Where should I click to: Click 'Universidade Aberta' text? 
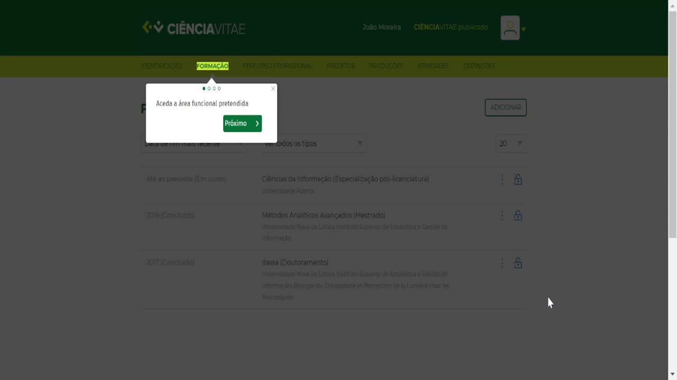tap(288, 191)
